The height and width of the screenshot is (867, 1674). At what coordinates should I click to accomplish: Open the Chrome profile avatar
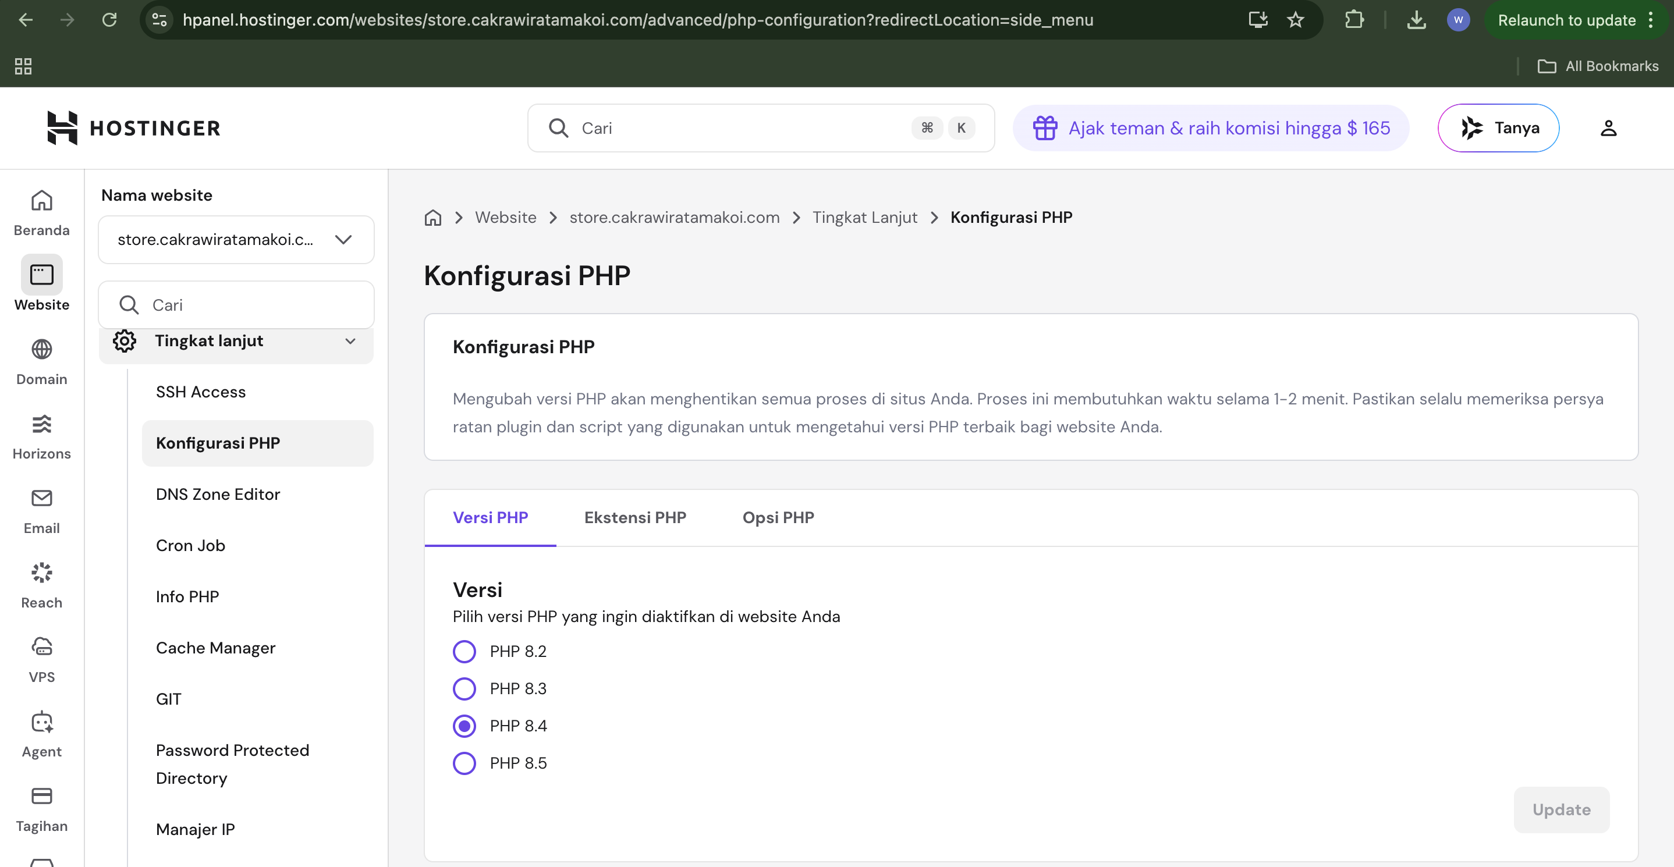click(x=1458, y=20)
